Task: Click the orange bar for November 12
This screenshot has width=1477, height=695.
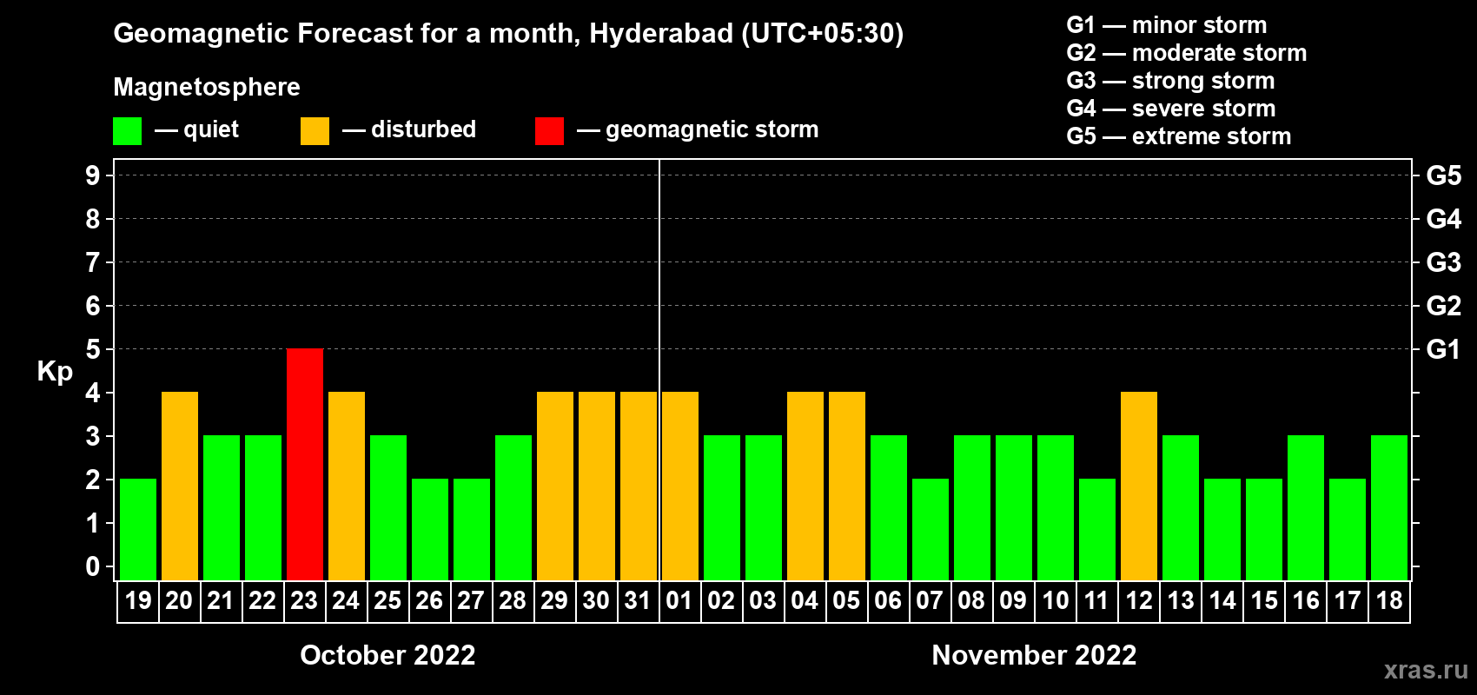Action: (x=1139, y=486)
